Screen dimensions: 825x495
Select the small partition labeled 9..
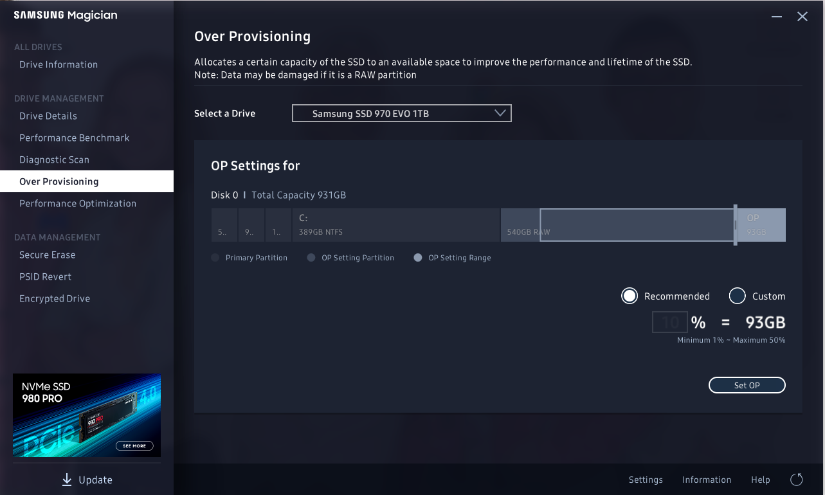pos(251,225)
